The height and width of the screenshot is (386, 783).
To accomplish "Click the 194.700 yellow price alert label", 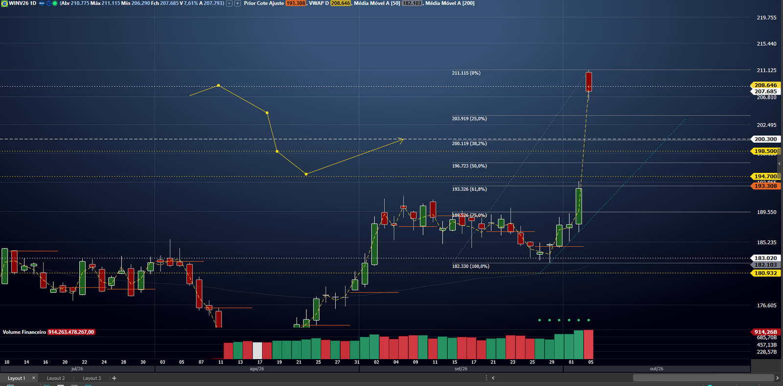I will (x=765, y=176).
